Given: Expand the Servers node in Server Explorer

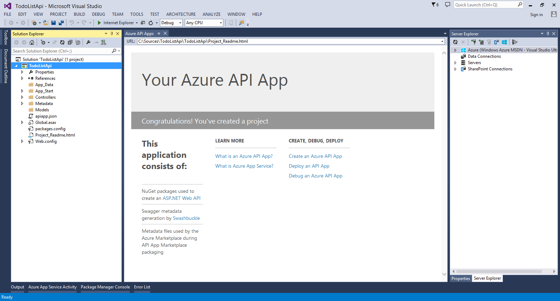Looking at the screenshot, I should coord(455,63).
